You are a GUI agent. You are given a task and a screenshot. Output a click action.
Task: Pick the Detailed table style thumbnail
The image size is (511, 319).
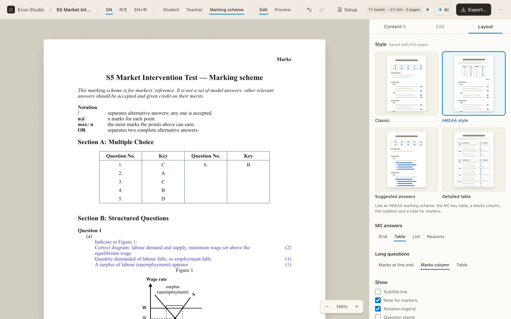click(x=474, y=159)
